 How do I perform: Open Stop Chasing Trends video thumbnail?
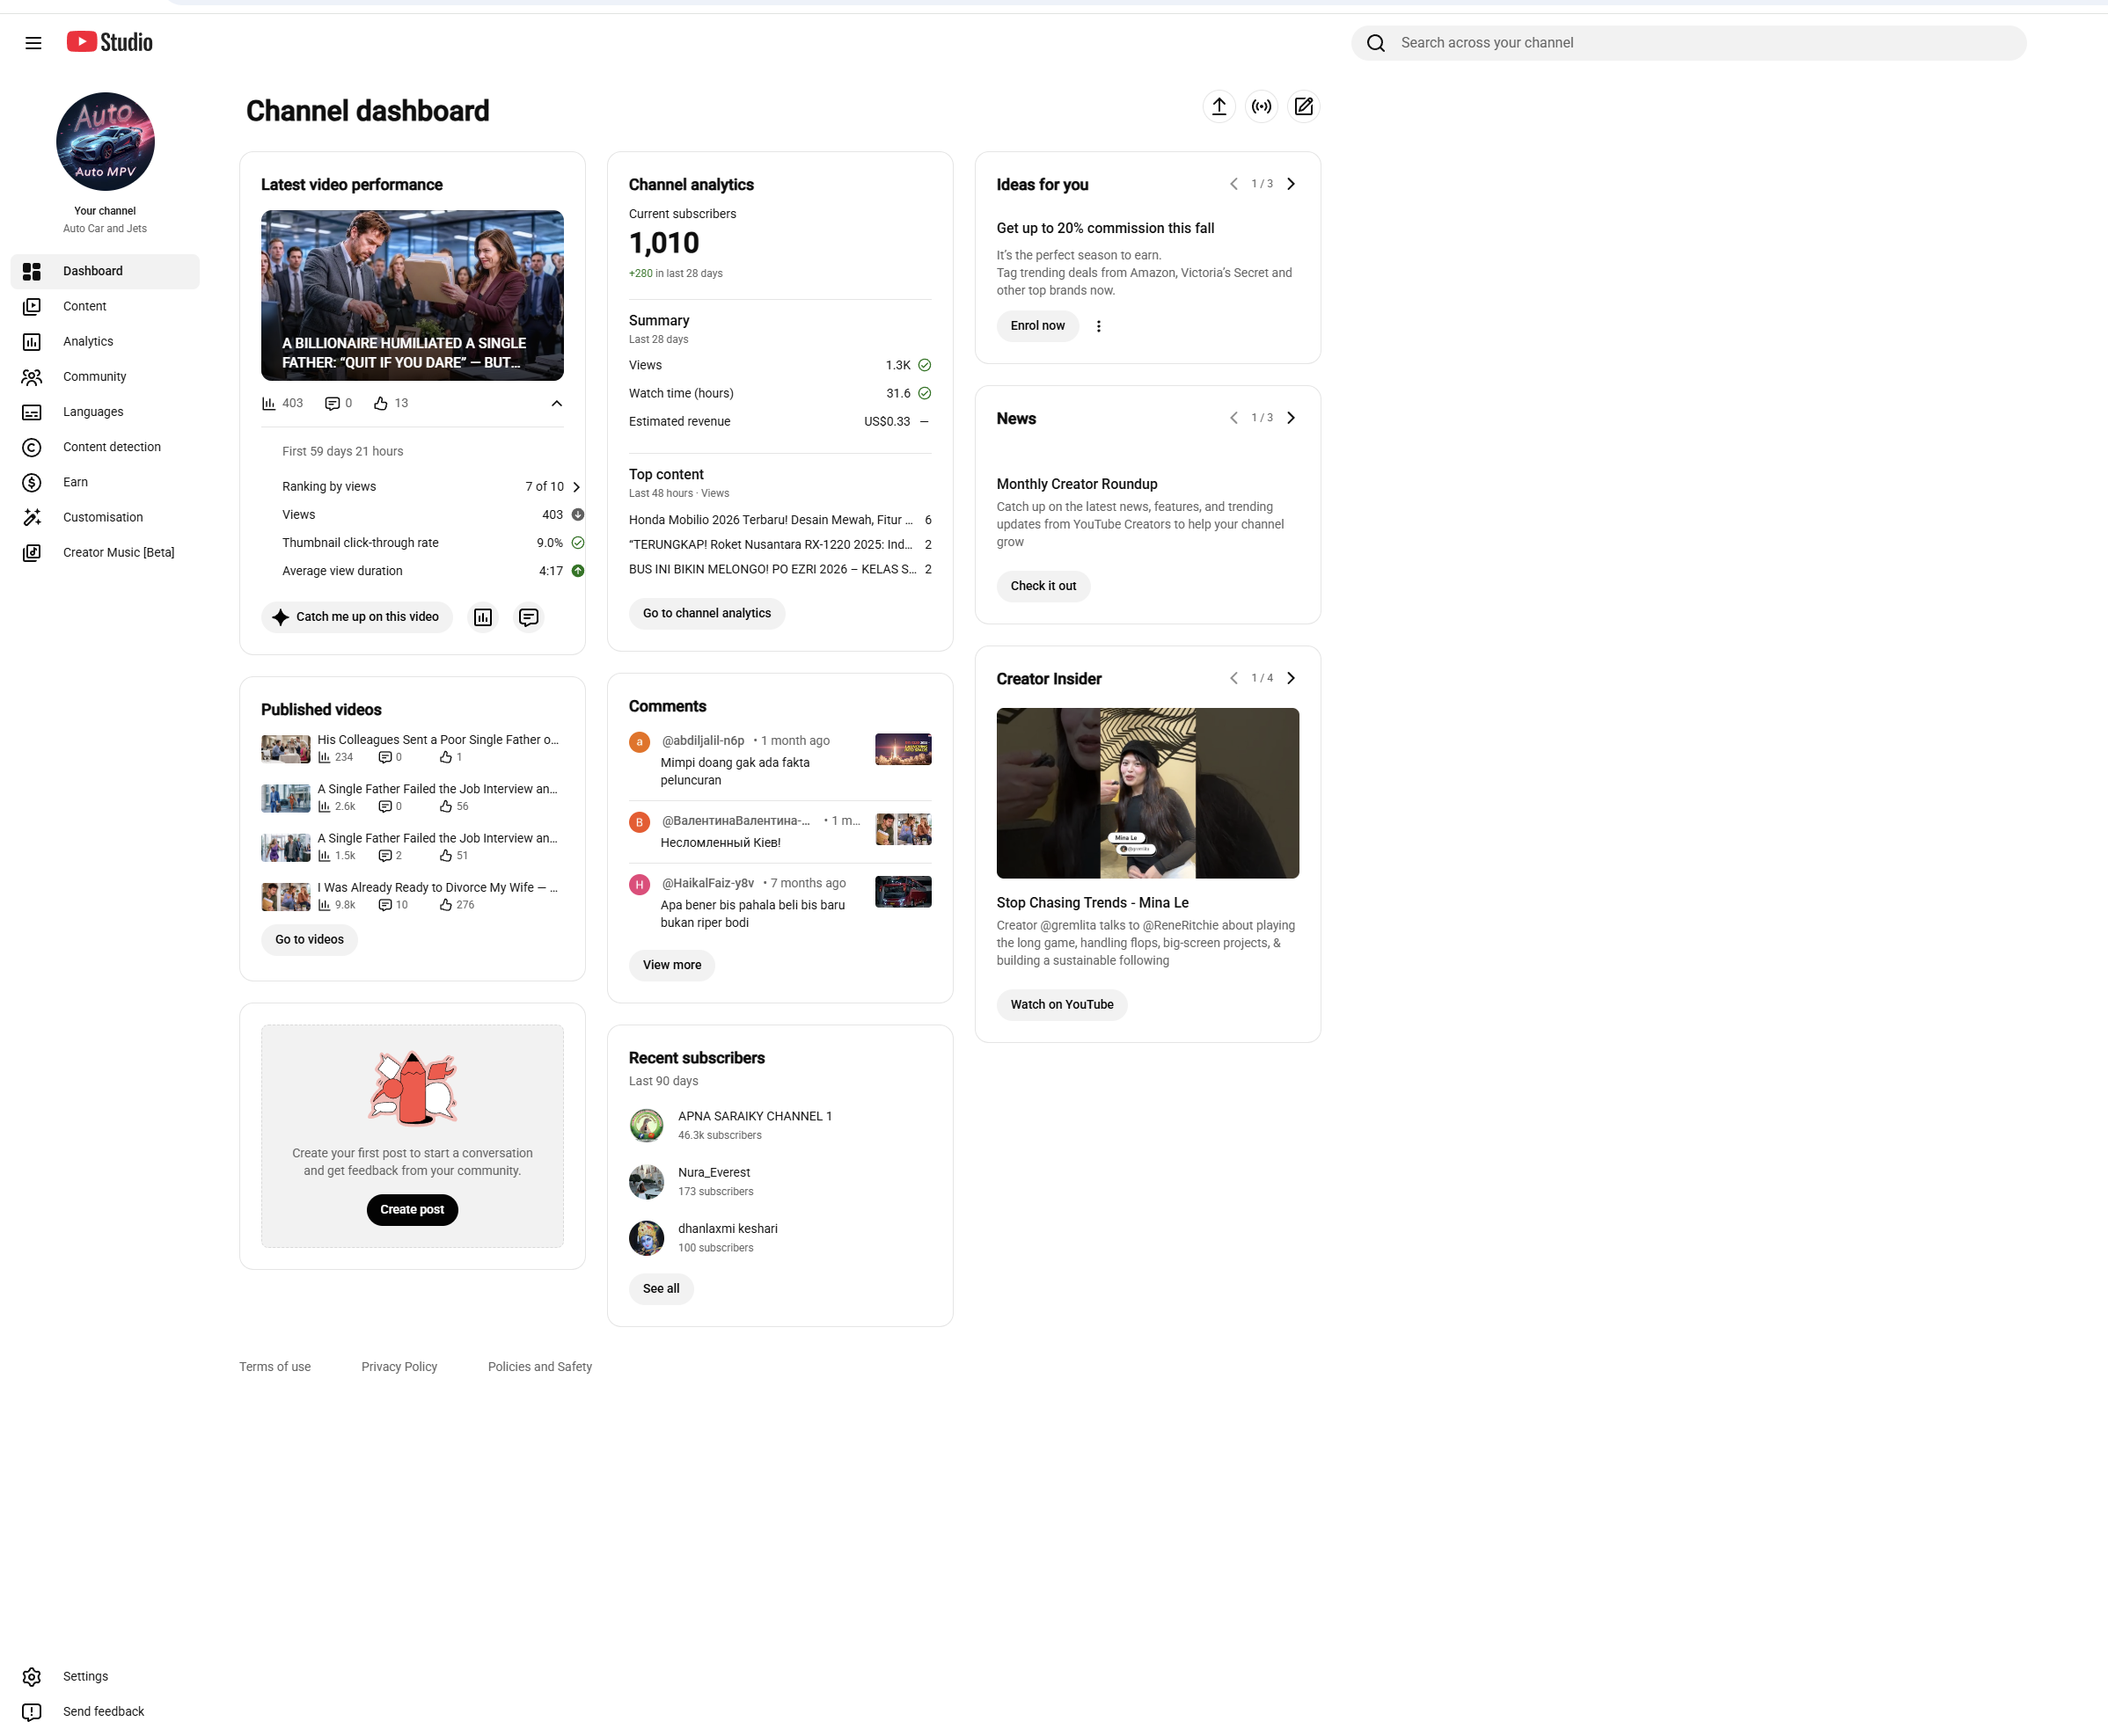coord(1147,794)
